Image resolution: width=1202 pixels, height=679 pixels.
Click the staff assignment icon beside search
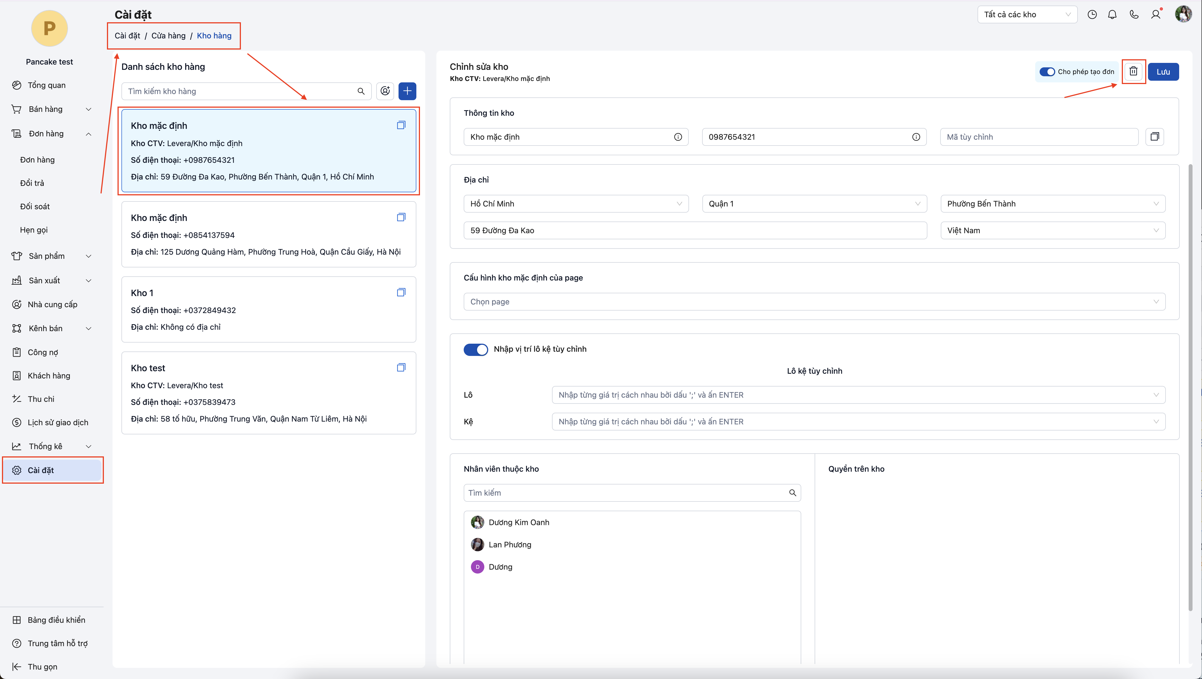coord(385,91)
